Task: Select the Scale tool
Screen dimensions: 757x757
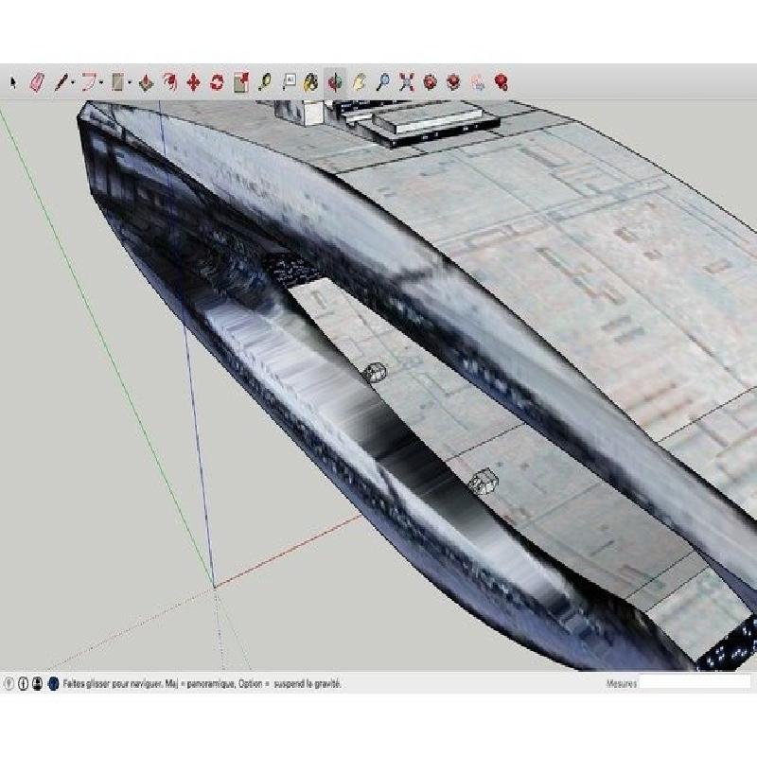Action: tap(241, 82)
